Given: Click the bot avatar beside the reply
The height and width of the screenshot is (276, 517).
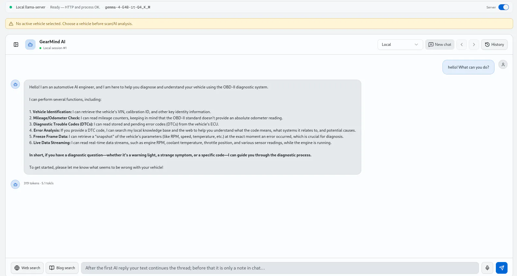Looking at the screenshot, I should [x=15, y=85].
